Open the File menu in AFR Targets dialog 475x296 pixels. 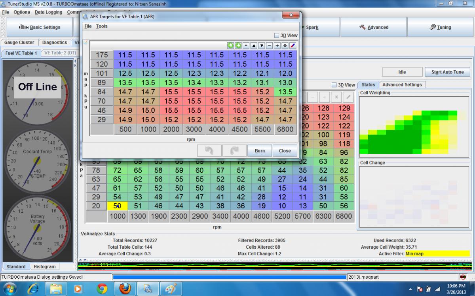click(88, 26)
